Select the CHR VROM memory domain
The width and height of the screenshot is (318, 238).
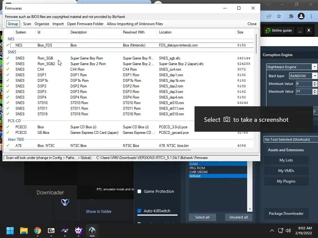[x=218, y=172]
